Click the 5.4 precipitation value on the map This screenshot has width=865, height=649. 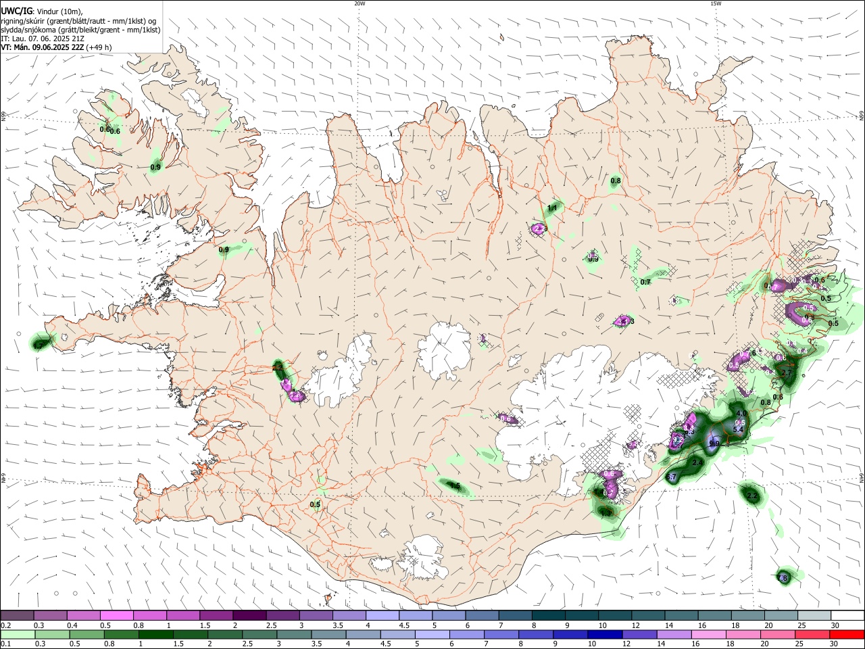coord(738,430)
